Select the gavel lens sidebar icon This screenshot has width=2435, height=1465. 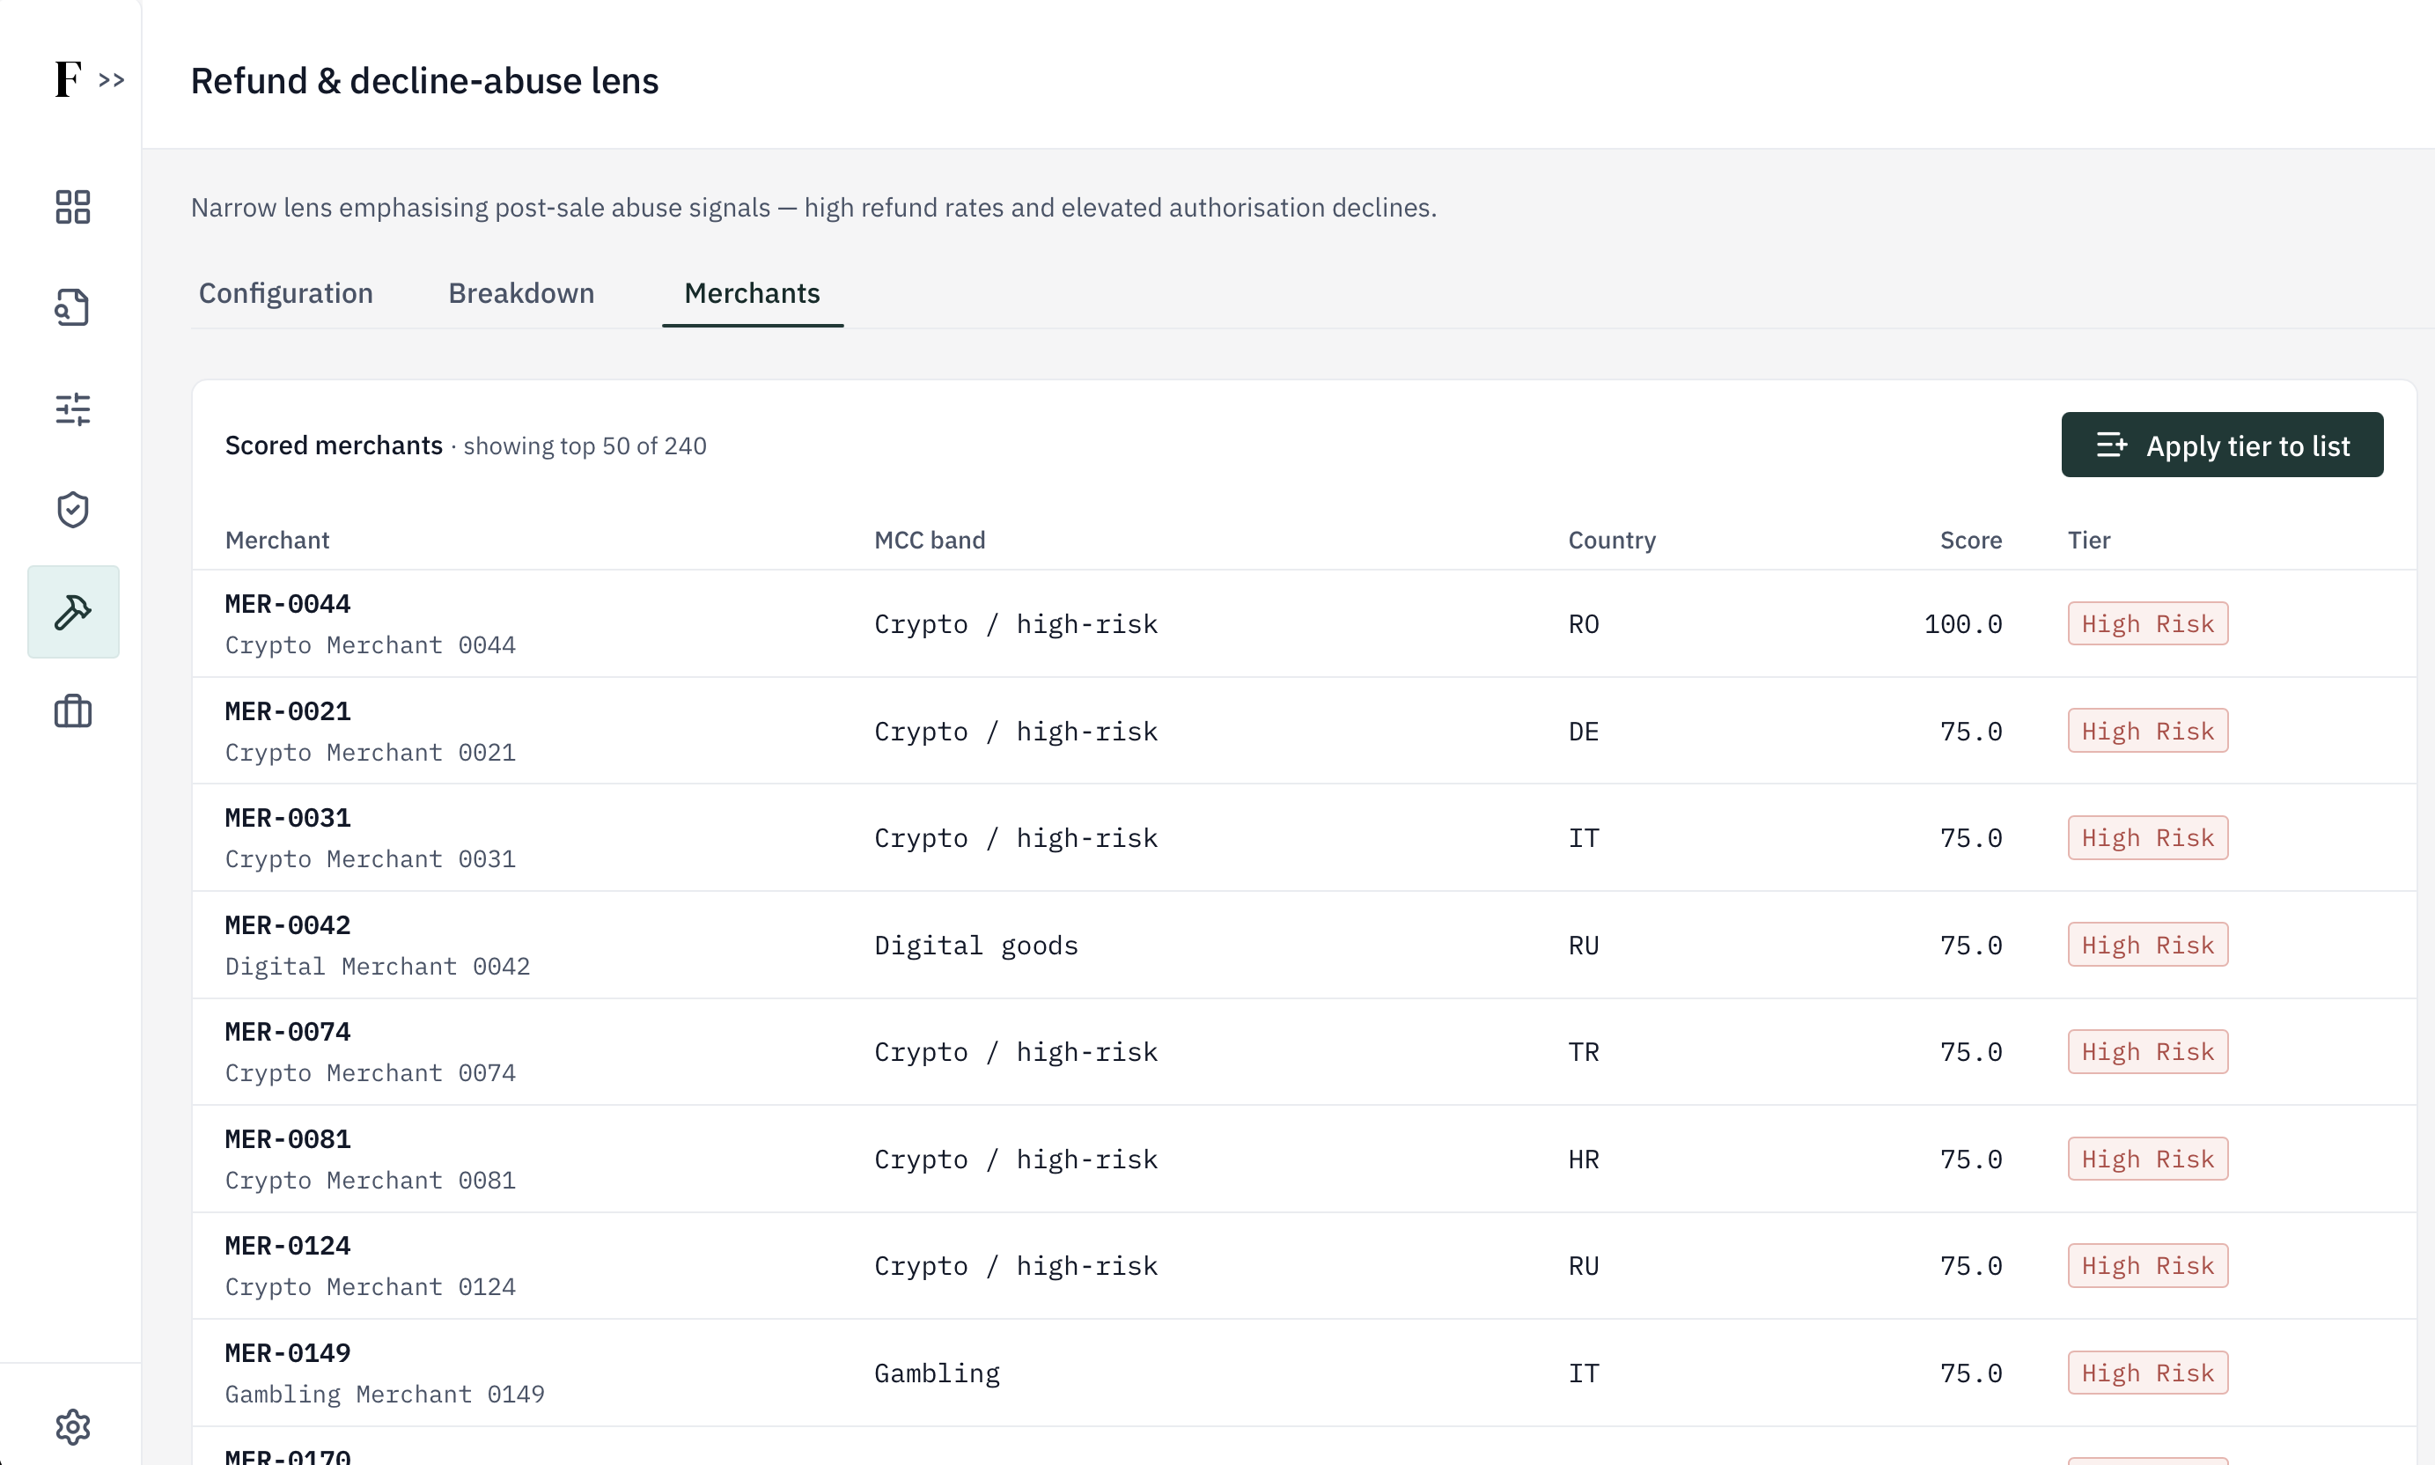tap(73, 612)
